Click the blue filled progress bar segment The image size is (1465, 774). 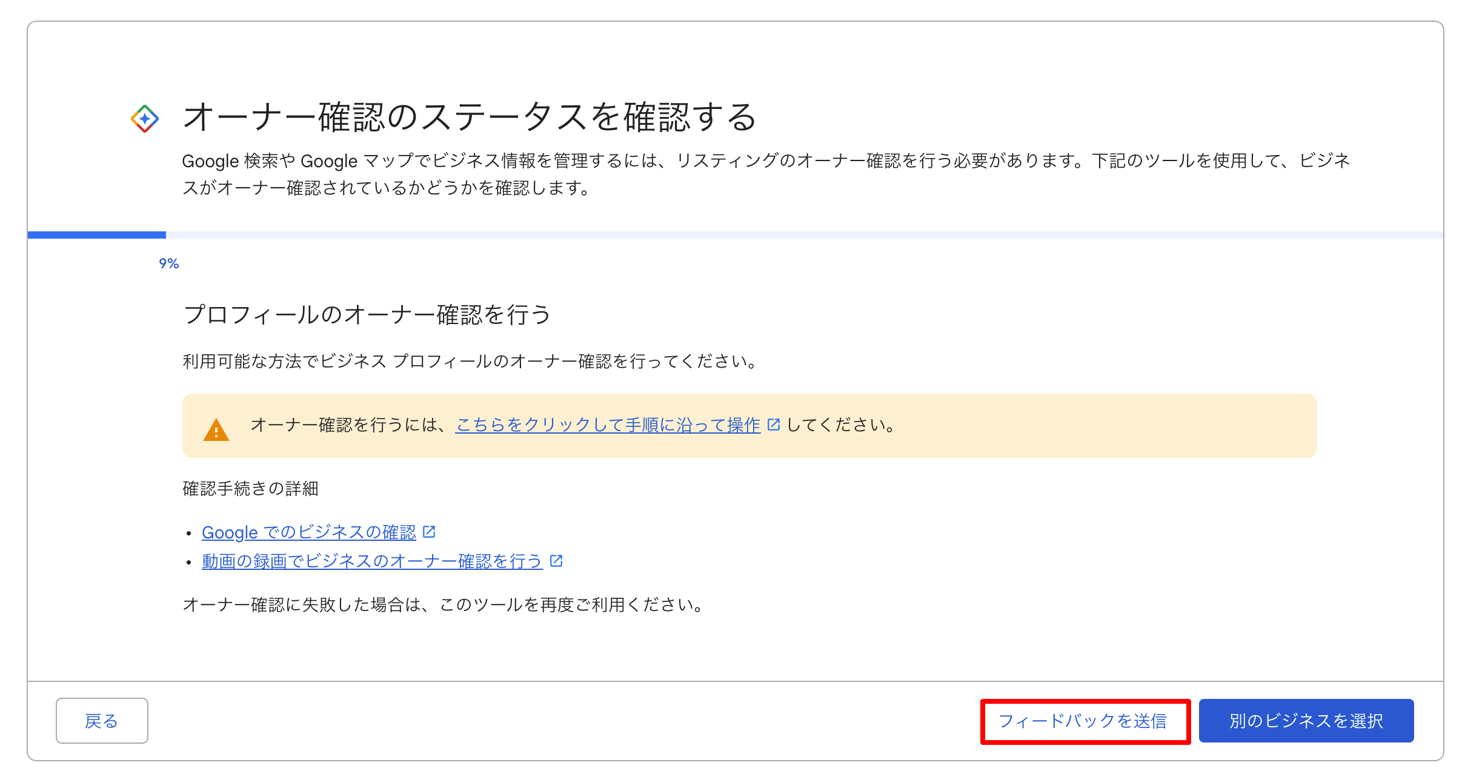pos(97,235)
